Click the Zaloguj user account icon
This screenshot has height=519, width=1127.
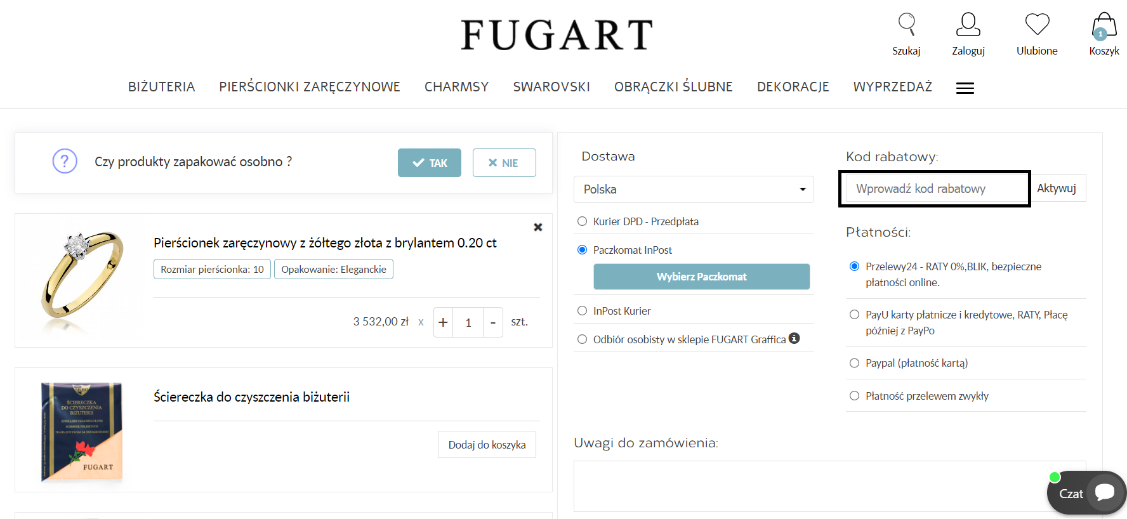(968, 25)
